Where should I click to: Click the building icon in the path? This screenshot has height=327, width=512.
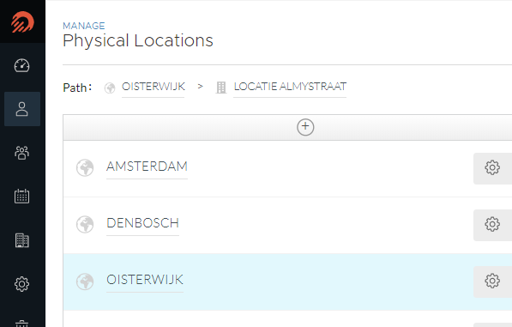click(221, 88)
